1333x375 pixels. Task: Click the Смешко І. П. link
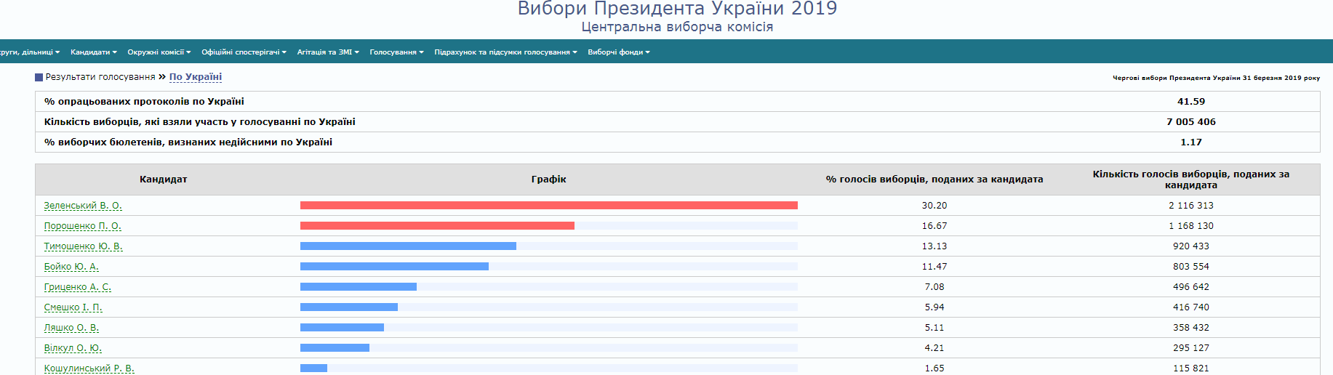pos(73,307)
